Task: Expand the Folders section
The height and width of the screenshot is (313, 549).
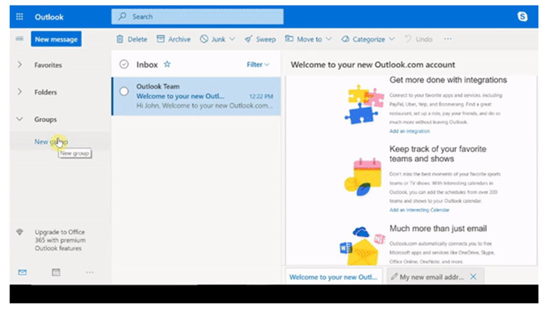Action: (x=19, y=92)
